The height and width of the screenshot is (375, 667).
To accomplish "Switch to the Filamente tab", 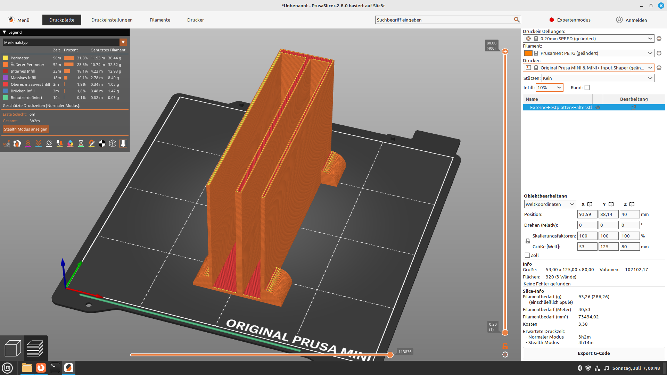I will click(160, 20).
